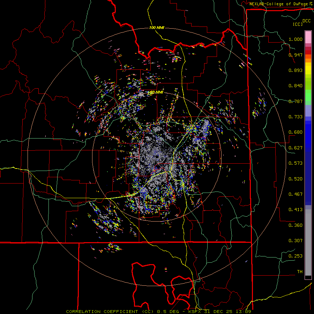
Task: Select the 0.413 scale value
Action: (x=296, y=210)
